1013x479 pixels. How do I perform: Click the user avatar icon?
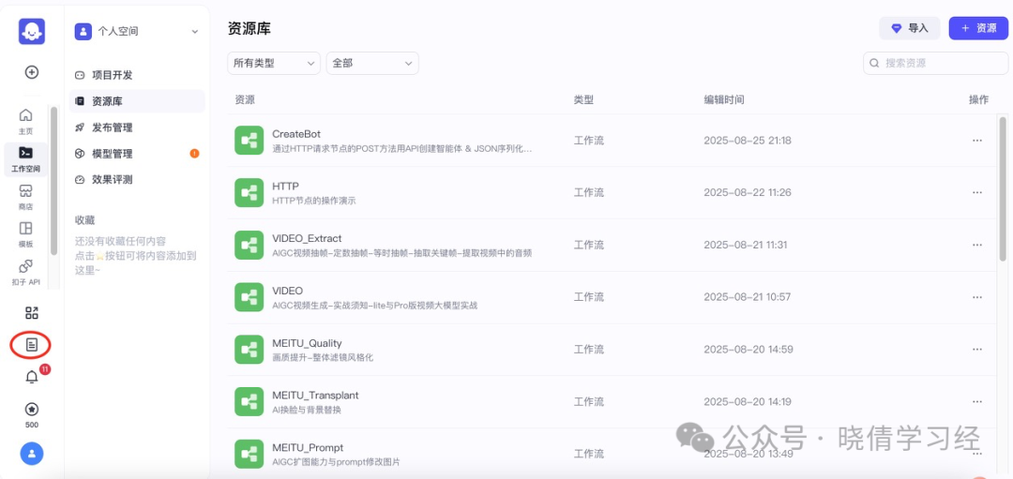tap(32, 454)
